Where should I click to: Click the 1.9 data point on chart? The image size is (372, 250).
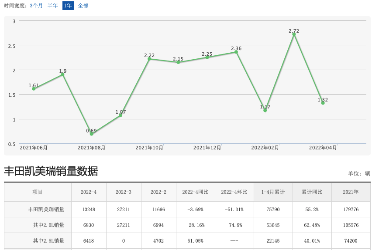point(62,74)
